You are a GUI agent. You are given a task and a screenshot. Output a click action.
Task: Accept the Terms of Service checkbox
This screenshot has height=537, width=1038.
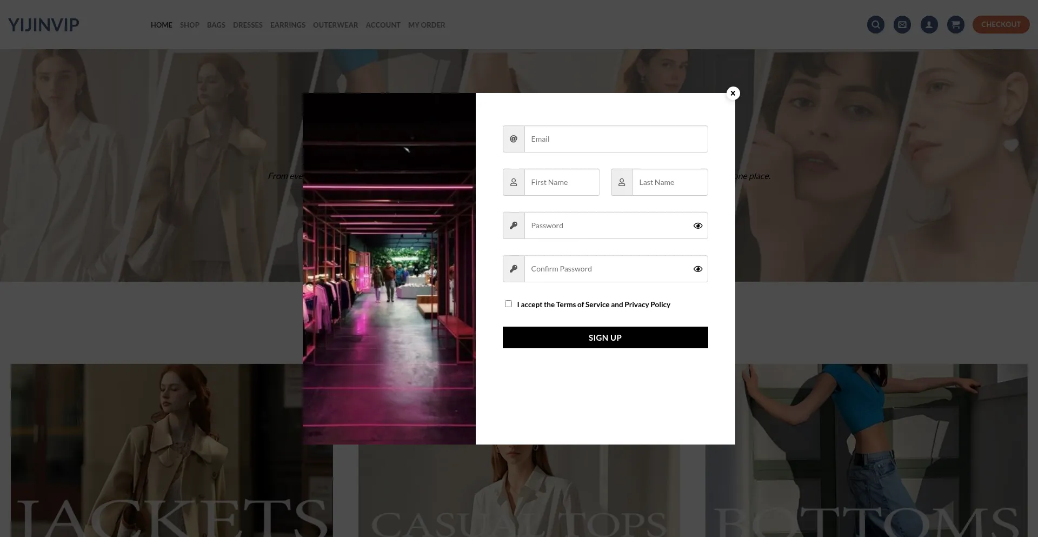[508, 304]
